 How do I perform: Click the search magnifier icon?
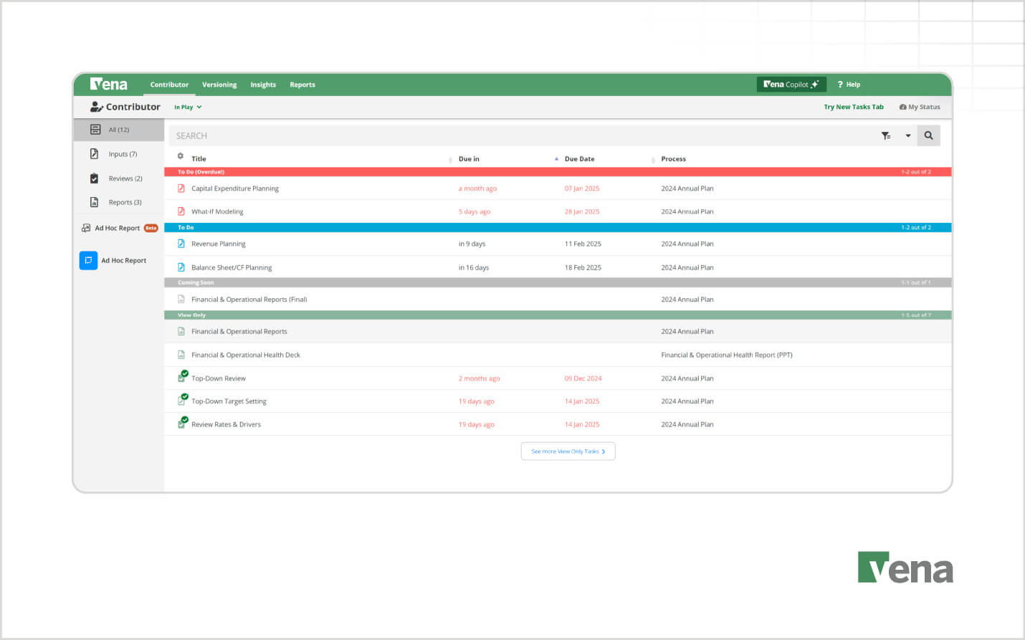[x=929, y=135]
